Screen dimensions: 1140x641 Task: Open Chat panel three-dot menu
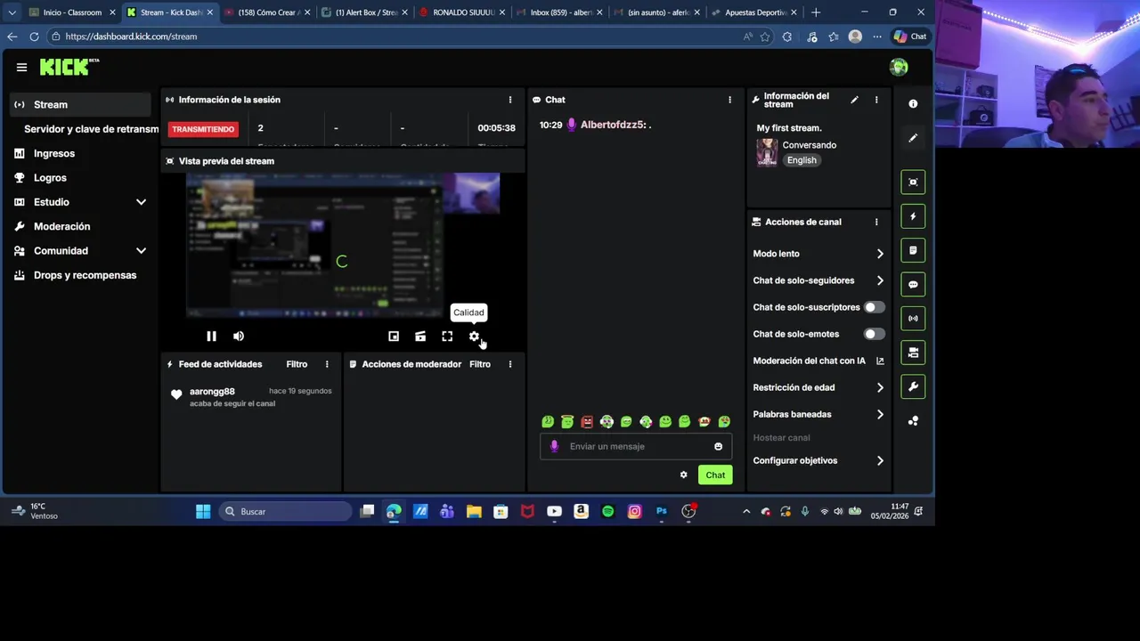(x=729, y=100)
